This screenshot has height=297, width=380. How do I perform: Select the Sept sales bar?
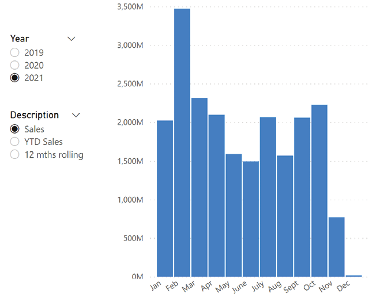point(302,197)
